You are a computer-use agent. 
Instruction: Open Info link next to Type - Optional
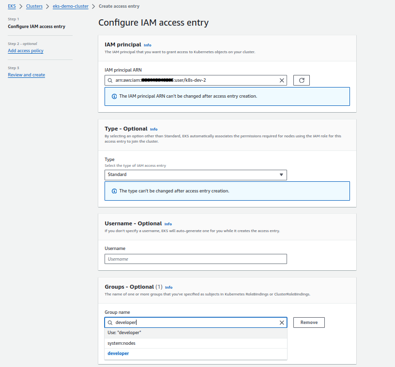click(x=154, y=130)
